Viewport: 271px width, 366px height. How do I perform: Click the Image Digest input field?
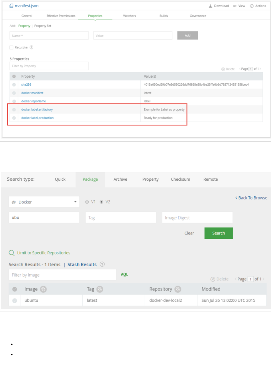(197, 218)
